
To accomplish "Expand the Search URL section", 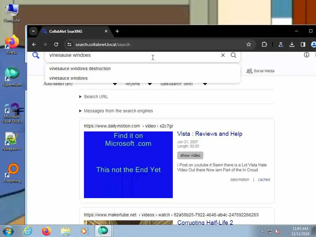I will coord(94,97).
